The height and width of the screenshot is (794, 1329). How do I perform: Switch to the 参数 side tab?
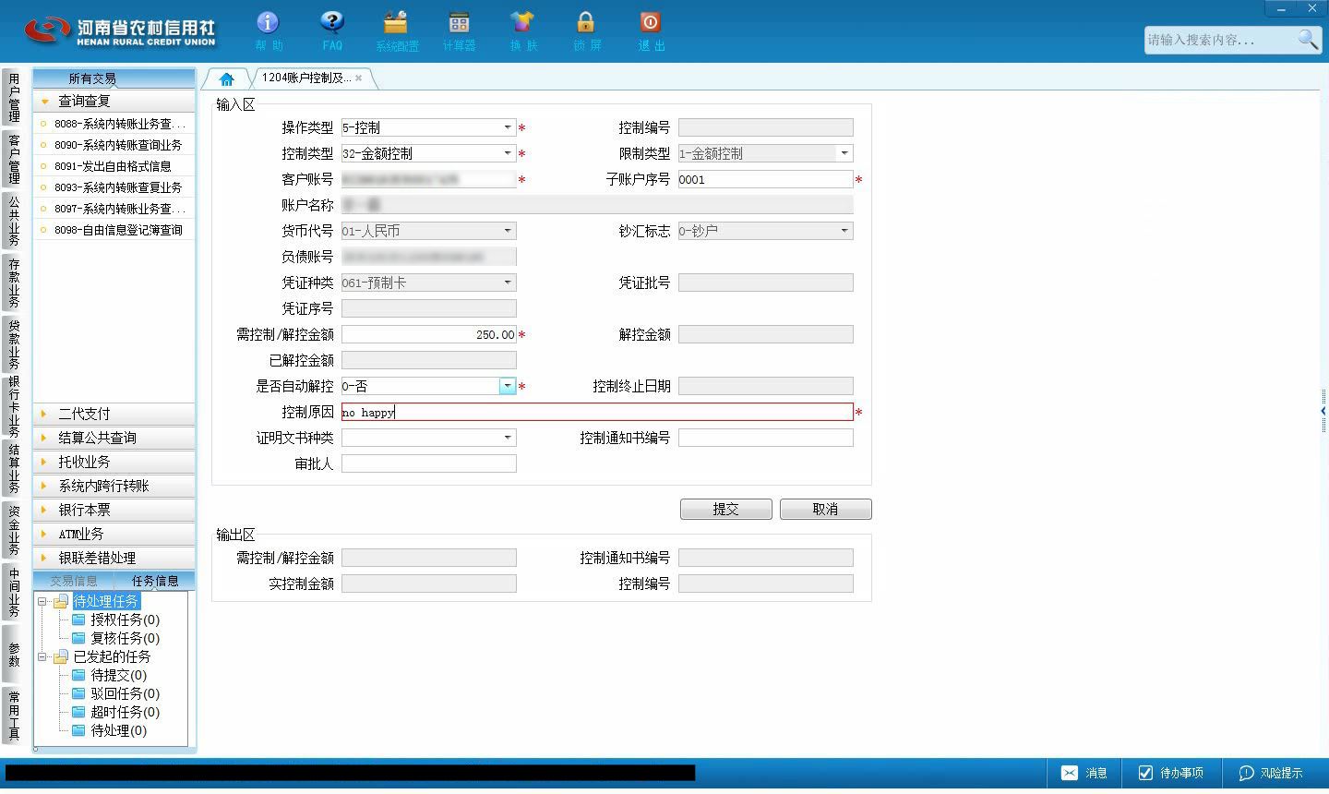tap(14, 654)
